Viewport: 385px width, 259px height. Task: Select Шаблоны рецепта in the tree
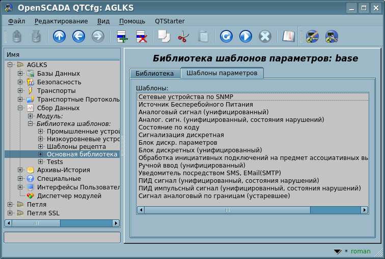[x=76, y=147]
